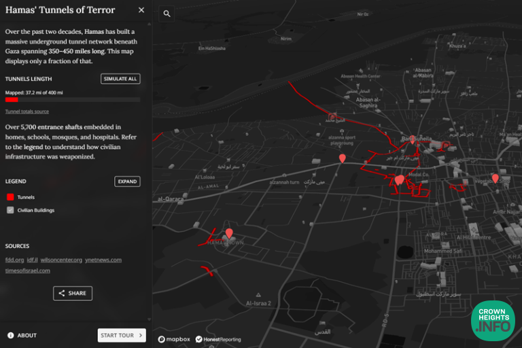The image size is (522, 348).
Task: Open the Tunnel totals source link
Action: 27,111
